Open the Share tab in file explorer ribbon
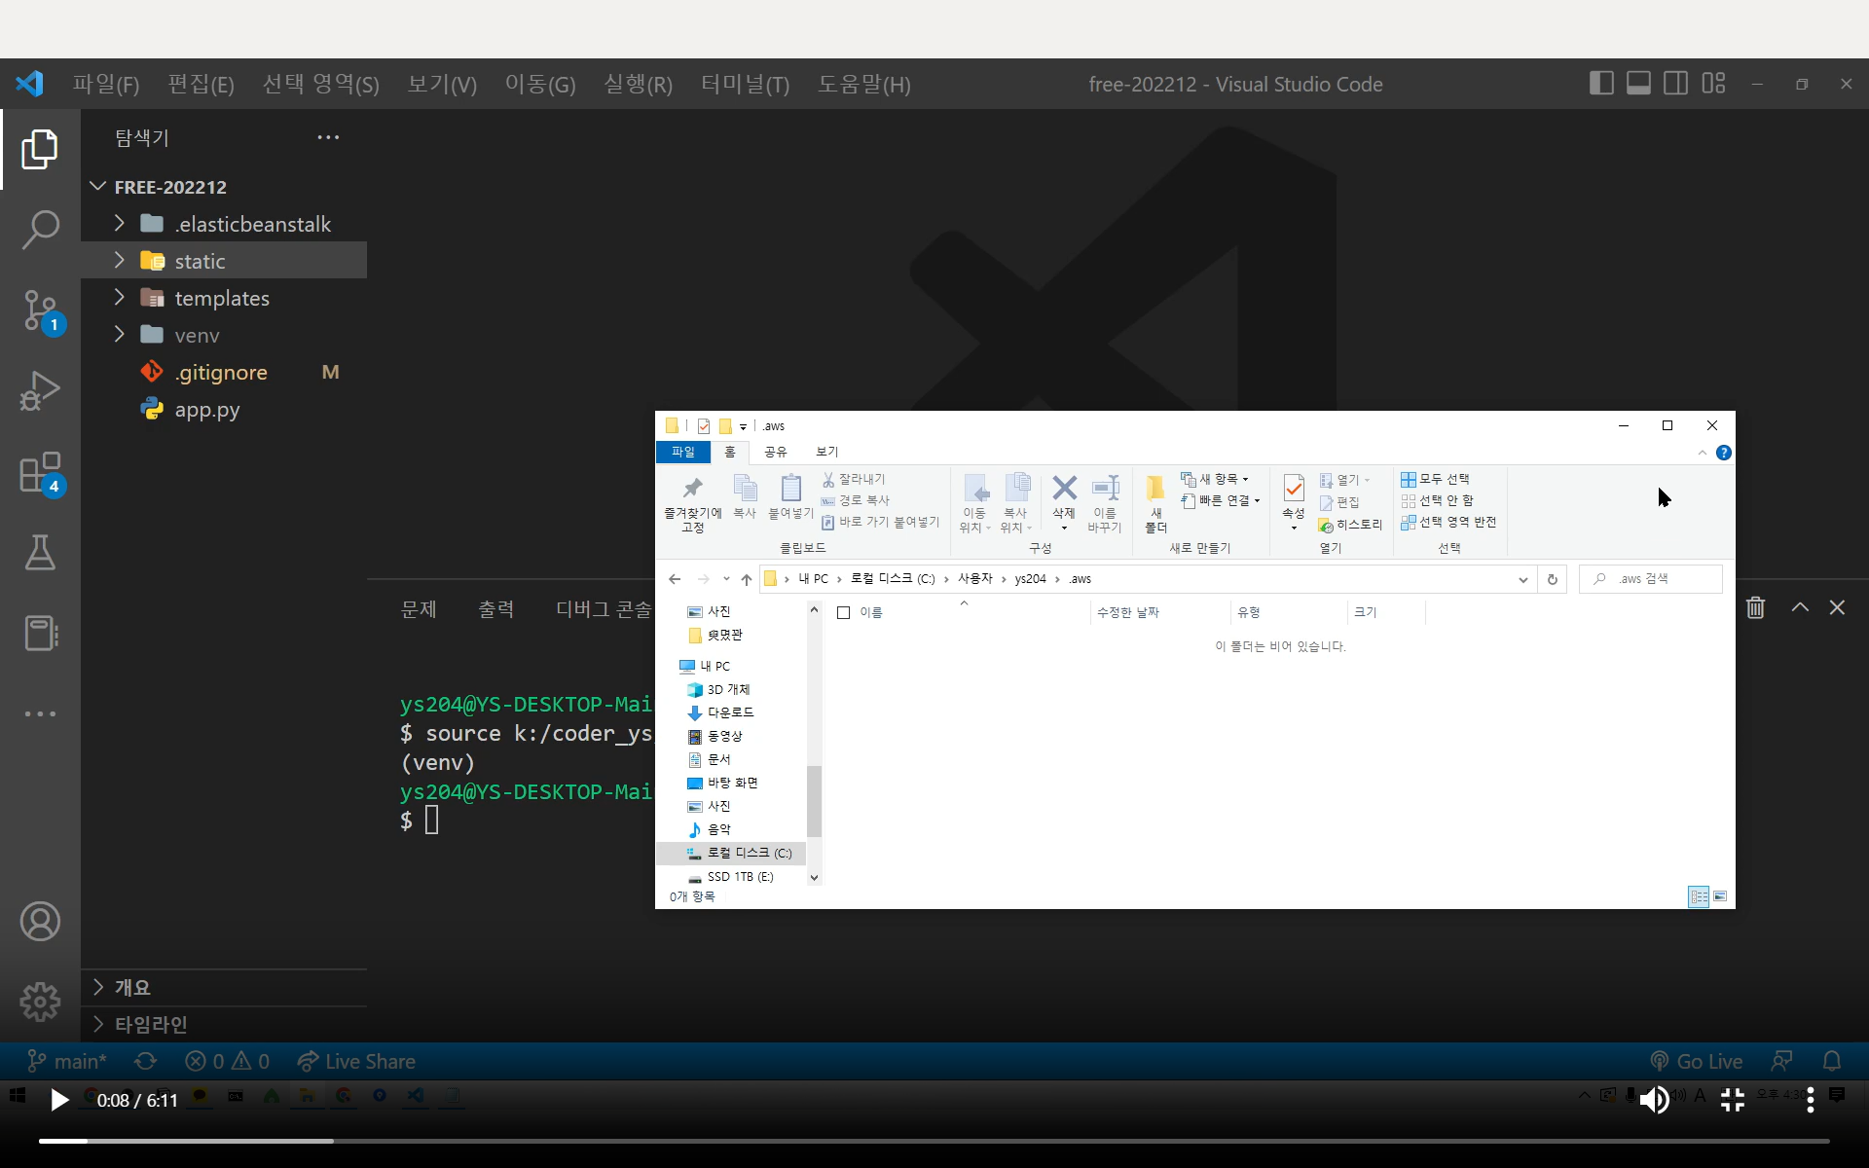Image resolution: width=1869 pixels, height=1168 pixels. click(x=775, y=452)
